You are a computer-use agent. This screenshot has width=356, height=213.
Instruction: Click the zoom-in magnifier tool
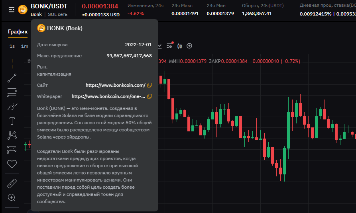point(12,197)
